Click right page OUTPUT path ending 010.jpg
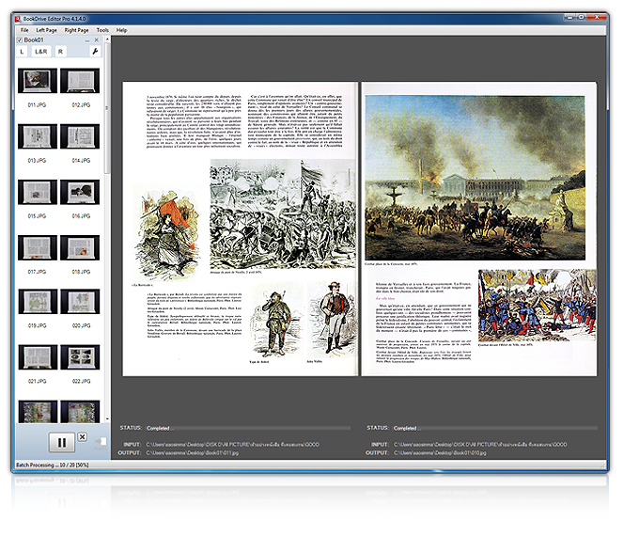The height and width of the screenshot is (536, 624). [x=440, y=452]
